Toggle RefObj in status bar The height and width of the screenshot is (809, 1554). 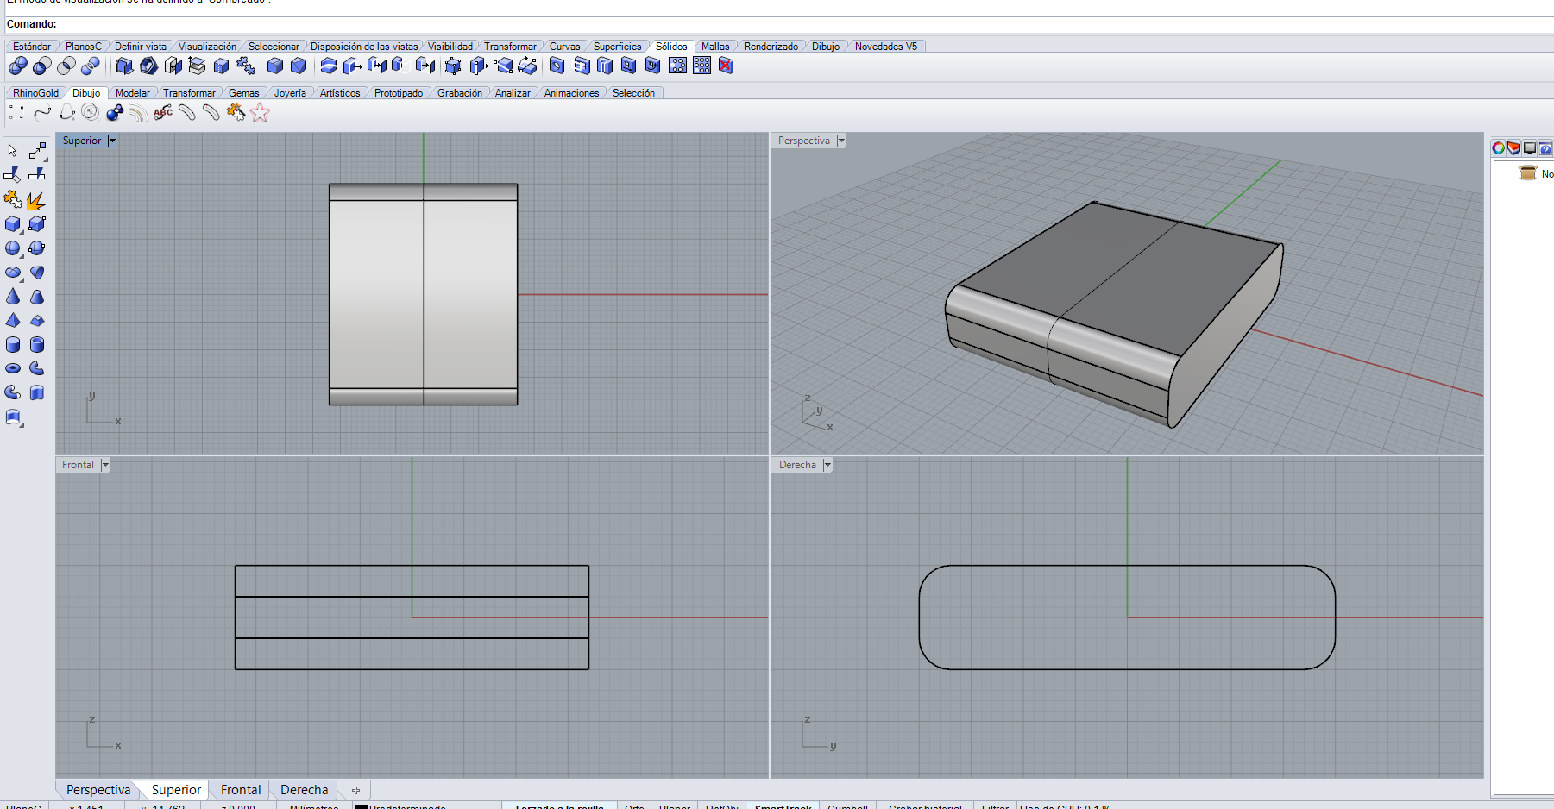(722, 806)
